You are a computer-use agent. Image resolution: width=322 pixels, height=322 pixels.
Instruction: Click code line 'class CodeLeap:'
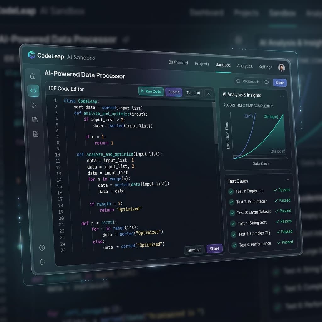[x=81, y=101]
